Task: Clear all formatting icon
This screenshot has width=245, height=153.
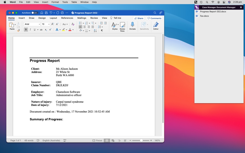Action: tap(73, 24)
